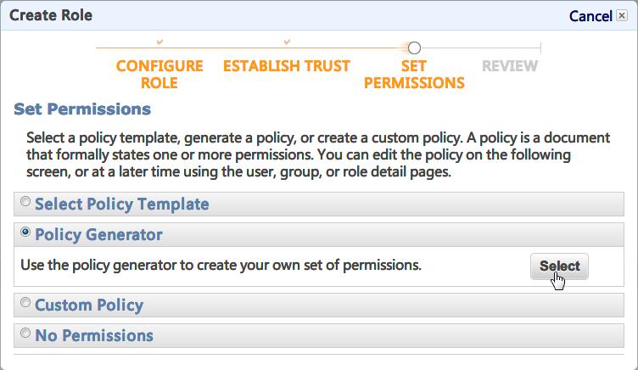Select the Policy Generator radio button
This screenshot has width=638, height=370.
tap(25, 232)
